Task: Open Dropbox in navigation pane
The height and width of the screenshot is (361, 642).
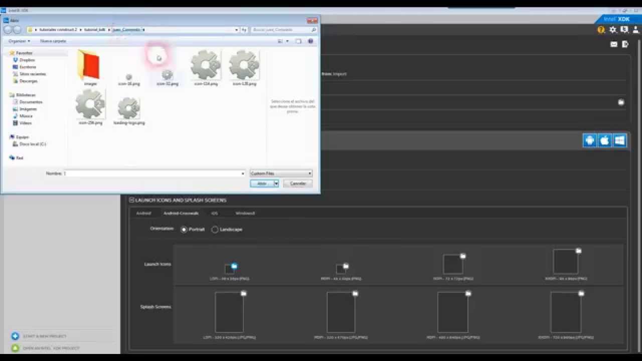Action: (x=27, y=60)
